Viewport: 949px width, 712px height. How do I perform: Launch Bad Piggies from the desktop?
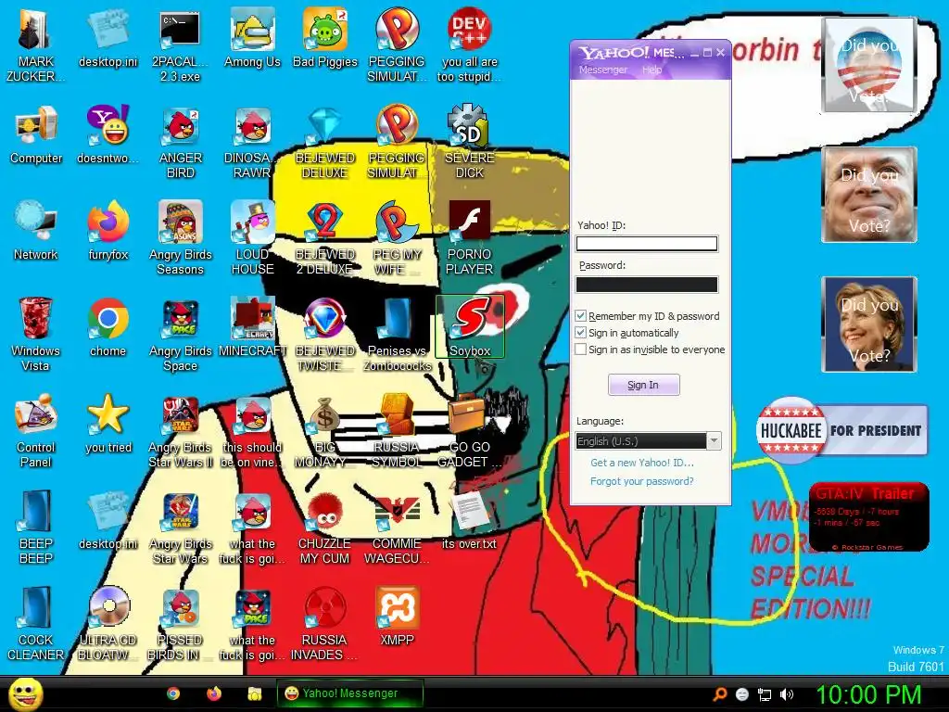click(325, 39)
